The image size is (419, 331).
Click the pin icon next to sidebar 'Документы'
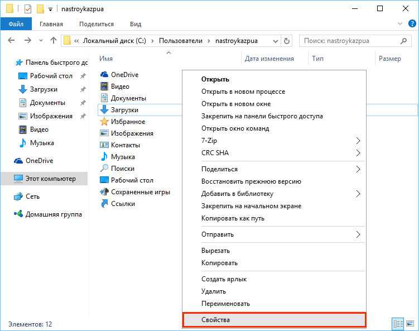pos(83,103)
